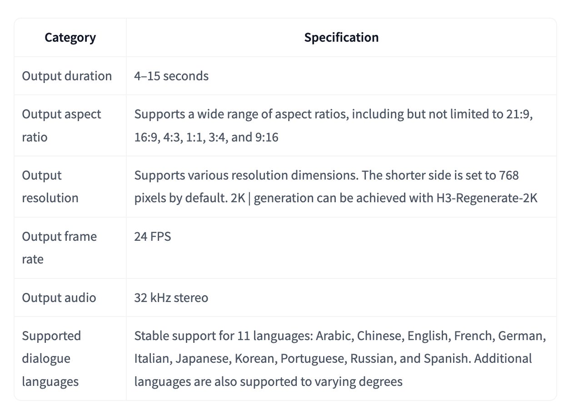Select the Supported dialogue languages label
This screenshot has width=579, height=419.
point(51,358)
